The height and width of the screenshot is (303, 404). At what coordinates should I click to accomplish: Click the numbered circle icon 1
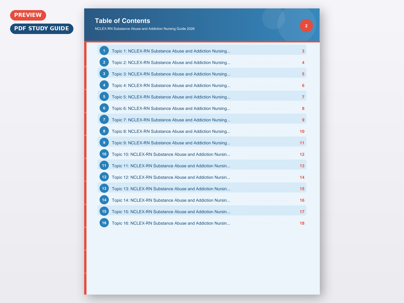click(x=104, y=51)
